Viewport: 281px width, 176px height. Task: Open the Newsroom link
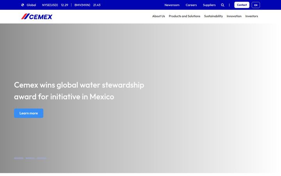pyautogui.click(x=172, y=5)
